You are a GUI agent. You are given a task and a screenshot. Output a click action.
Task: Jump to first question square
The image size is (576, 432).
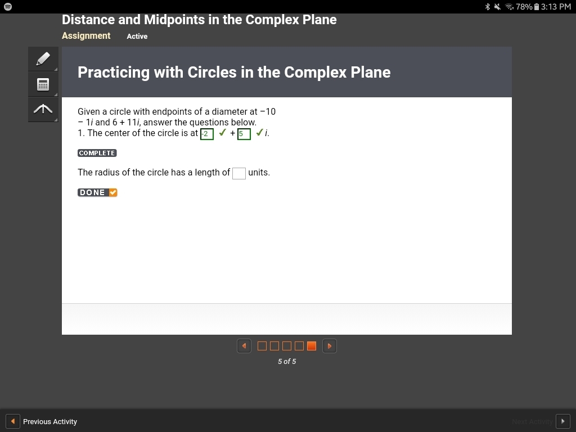[x=262, y=346]
